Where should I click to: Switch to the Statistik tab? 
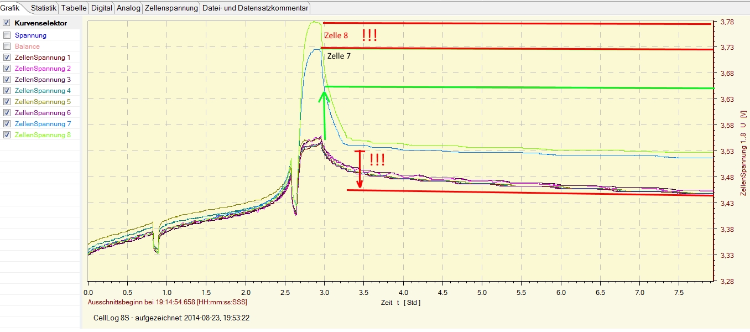click(44, 8)
